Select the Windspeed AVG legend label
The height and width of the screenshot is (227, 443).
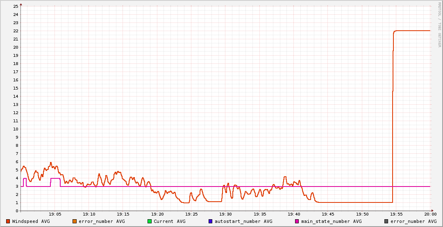coord(31,221)
